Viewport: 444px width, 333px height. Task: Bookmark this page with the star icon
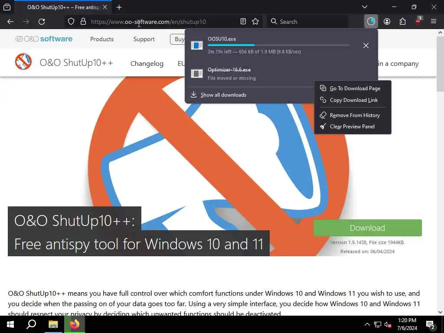pos(255,22)
